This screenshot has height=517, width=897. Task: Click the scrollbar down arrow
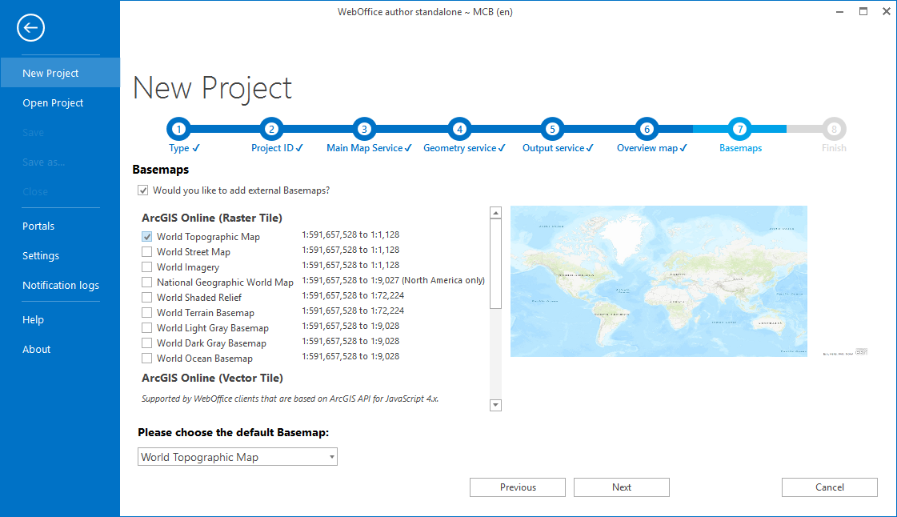[495, 405]
